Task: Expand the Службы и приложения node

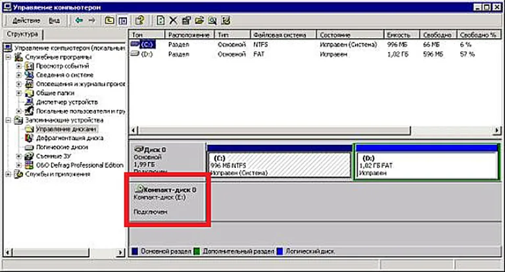Action: click(x=9, y=175)
